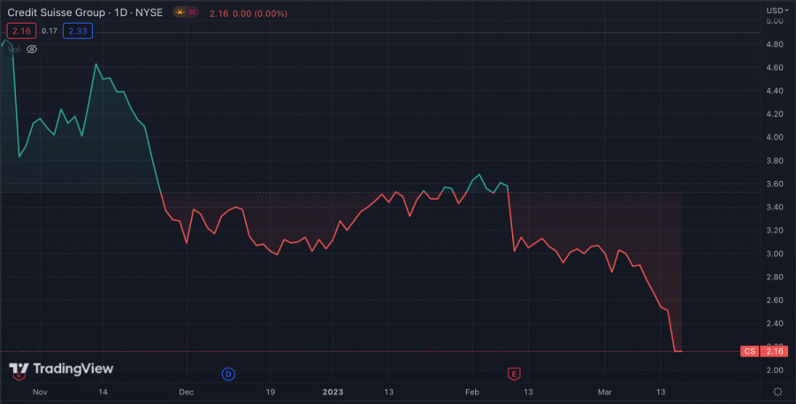Click the 0.17 spread value
Viewport: 796px width, 404px height.
tap(50, 31)
